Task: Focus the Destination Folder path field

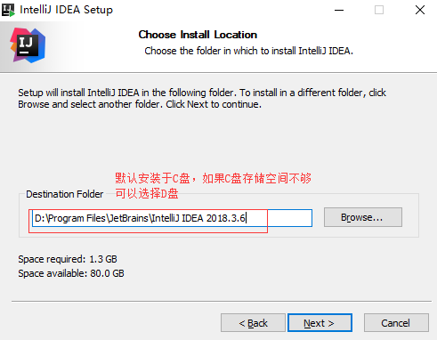Action: 172,218
